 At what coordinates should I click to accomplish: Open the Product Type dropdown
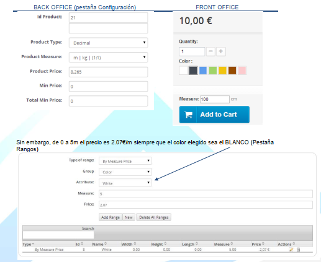[x=108, y=43]
